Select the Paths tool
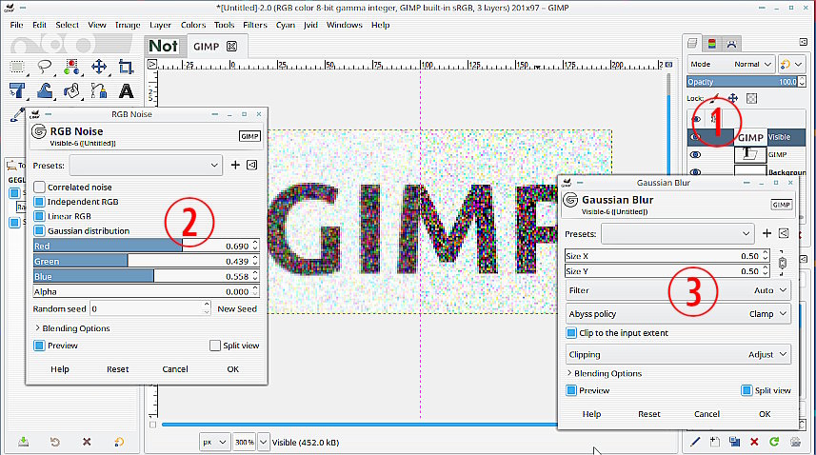816x455 pixels. (99, 91)
